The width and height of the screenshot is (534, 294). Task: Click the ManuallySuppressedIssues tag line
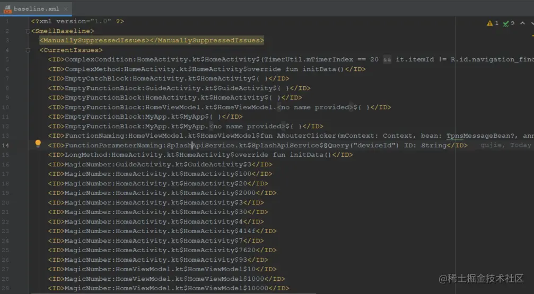click(x=152, y=40)
